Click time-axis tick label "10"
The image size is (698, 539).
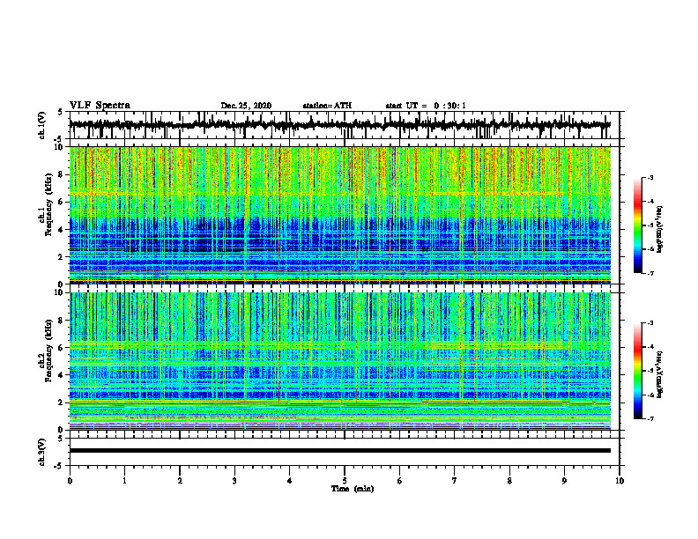click(x=620, y=481)
